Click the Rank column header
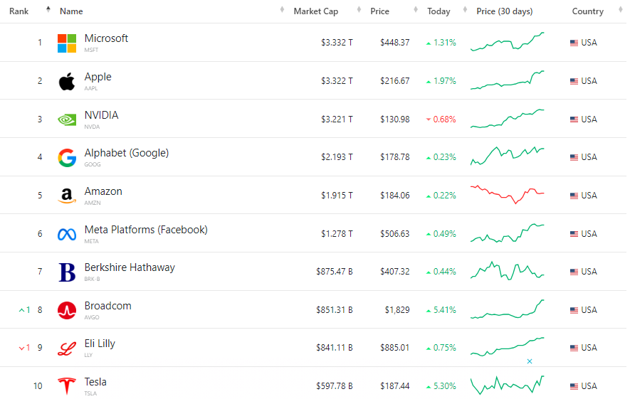 [x=19, y=11]
